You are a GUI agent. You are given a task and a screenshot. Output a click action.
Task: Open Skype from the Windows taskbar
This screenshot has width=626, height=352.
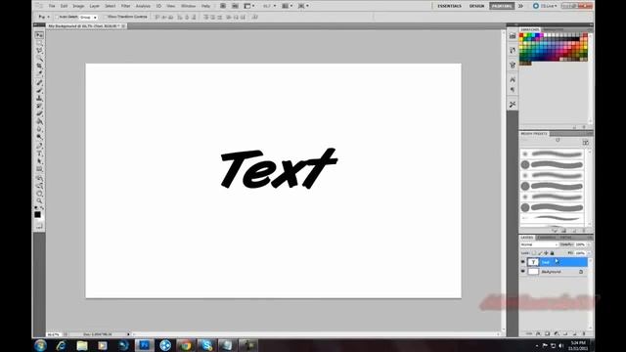pyautogui.click(x=206, y=345)
